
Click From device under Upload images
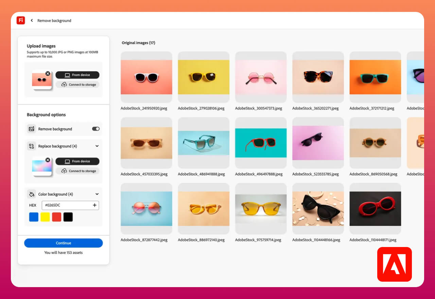77,75
